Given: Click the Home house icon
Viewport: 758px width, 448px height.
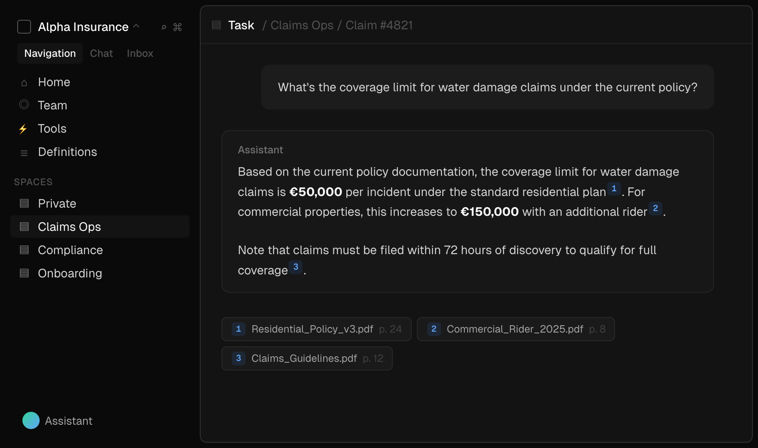Looking at the screenshot, I should point(24,82).
